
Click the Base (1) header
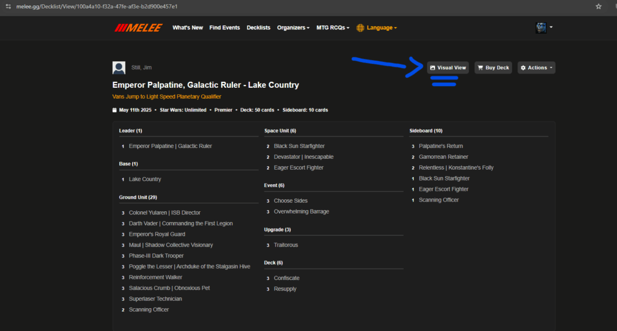coord(128,164)
